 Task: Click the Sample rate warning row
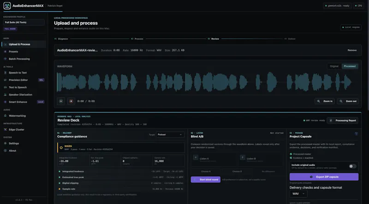pyautogui.click(x=121, y=189)
